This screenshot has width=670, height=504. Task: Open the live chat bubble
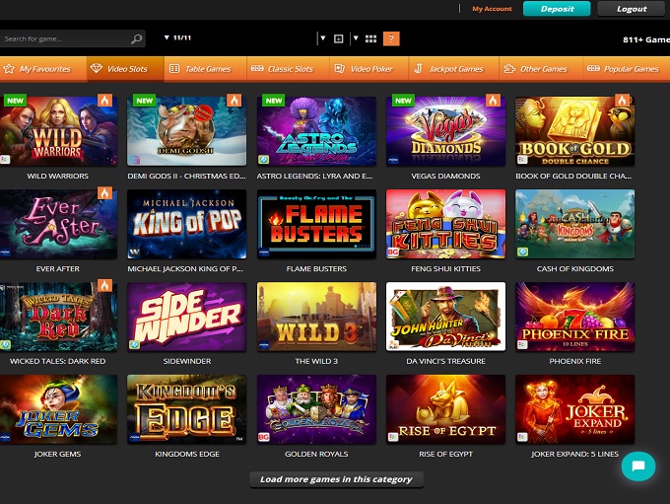point(637,466)
